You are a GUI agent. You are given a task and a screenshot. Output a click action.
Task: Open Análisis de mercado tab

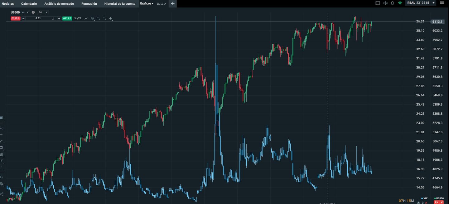coord(59,3)
